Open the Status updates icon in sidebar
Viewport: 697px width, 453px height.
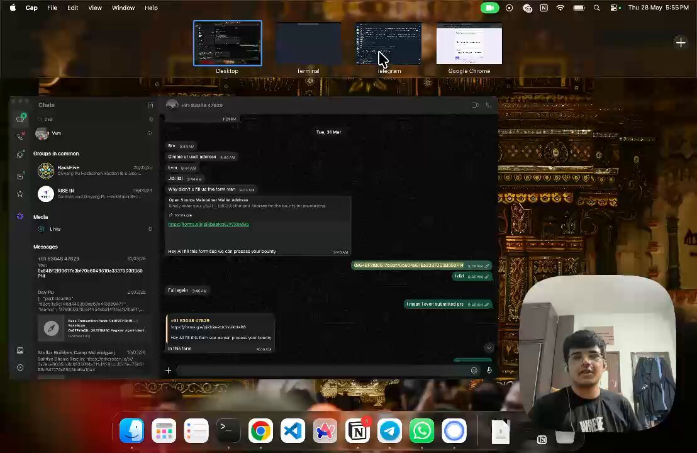coord(20,154)
